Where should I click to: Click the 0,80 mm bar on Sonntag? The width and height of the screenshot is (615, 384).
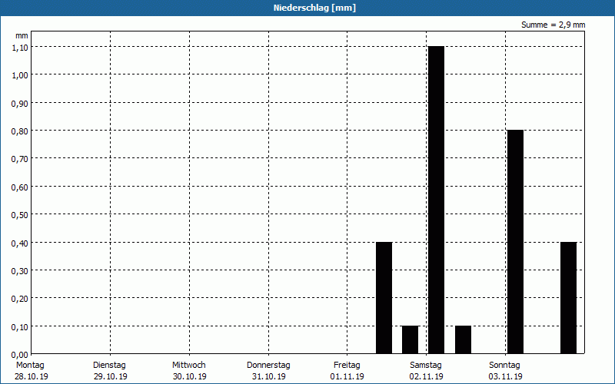coord(515,242)
